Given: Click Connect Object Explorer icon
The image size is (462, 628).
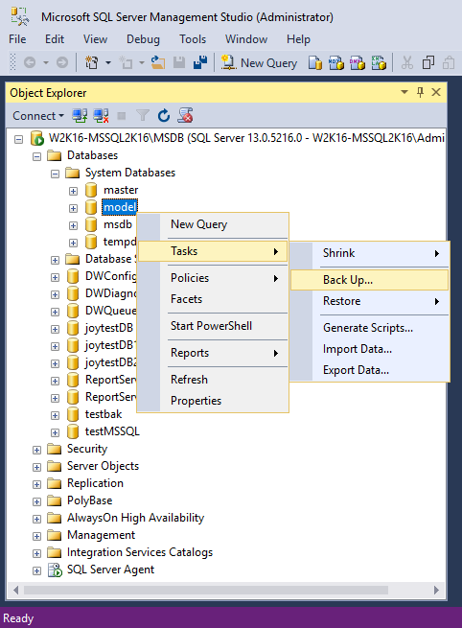Looking at the screenshot, I should point(80,116).
